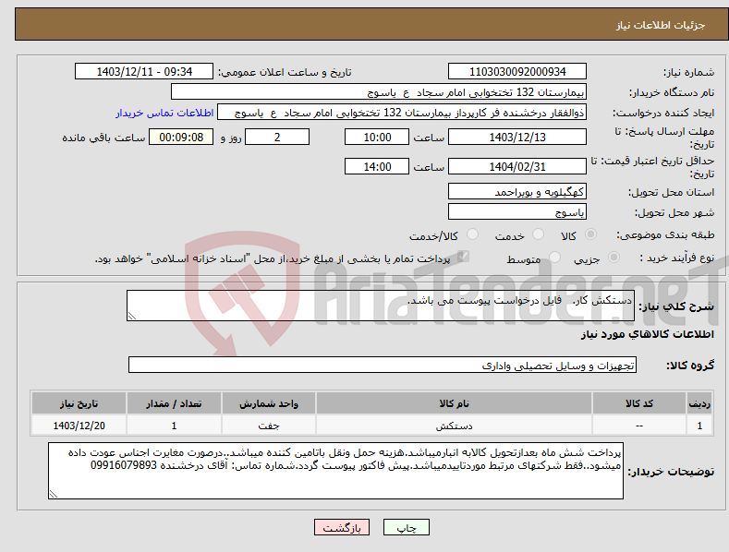The width and height of the screenshot is (729, 552).
Task: Click the delivery province field کهگیلویه و بویراحمد
Action: click(x=517, y=191)
